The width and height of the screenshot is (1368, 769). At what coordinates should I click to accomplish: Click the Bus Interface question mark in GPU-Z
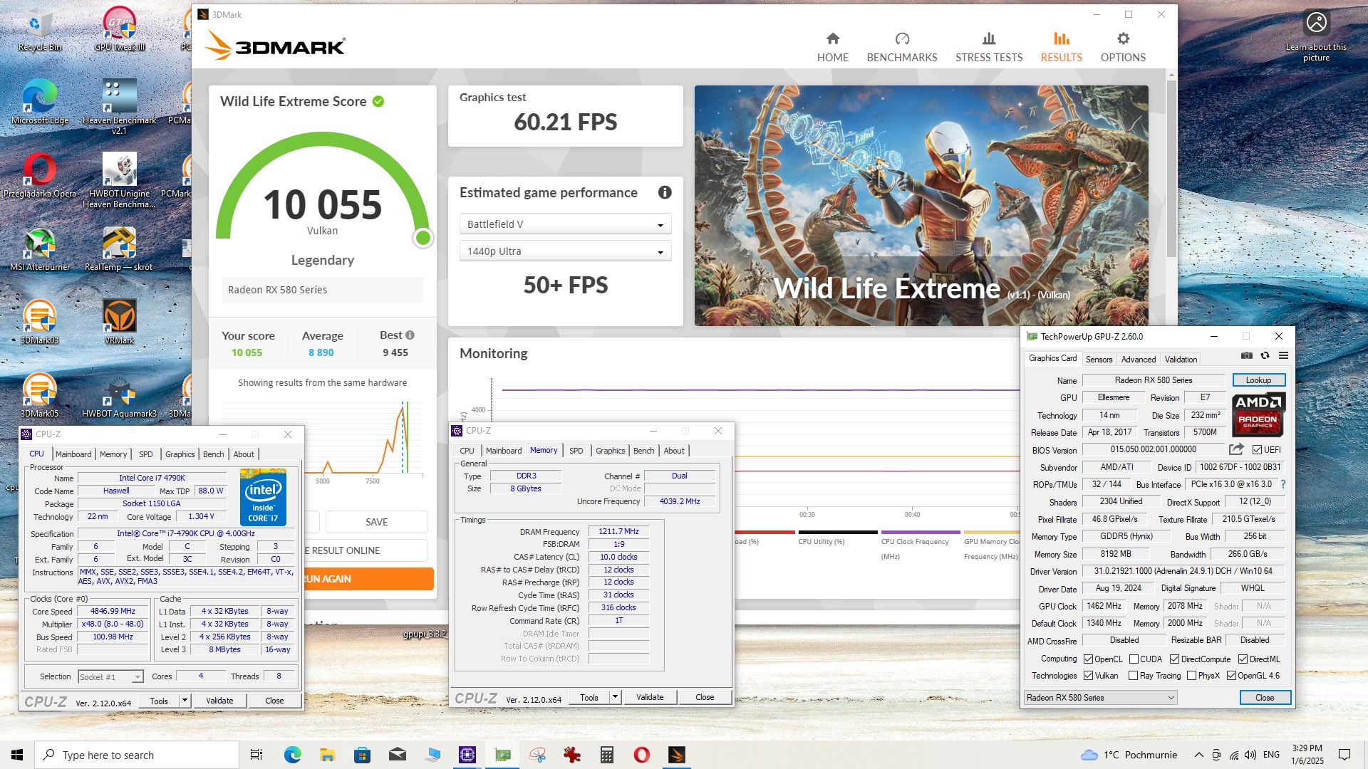pos(1283,484)
